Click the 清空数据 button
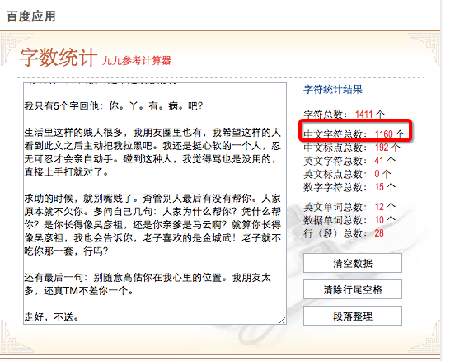 pyautogui.click(x=353, y=263)
